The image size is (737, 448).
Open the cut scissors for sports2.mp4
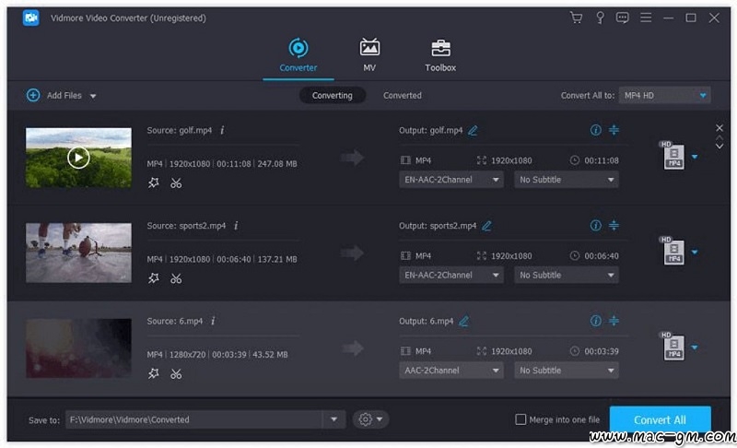[176, 278]
